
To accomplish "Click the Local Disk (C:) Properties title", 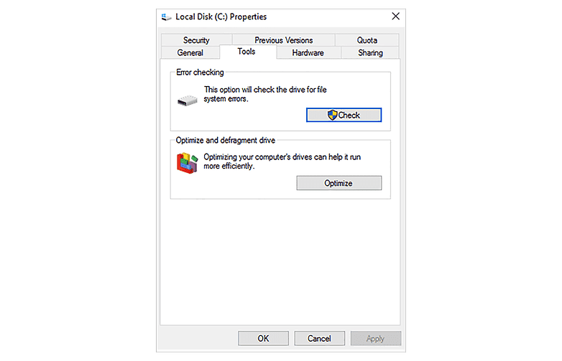I will [x=221, y=17].
